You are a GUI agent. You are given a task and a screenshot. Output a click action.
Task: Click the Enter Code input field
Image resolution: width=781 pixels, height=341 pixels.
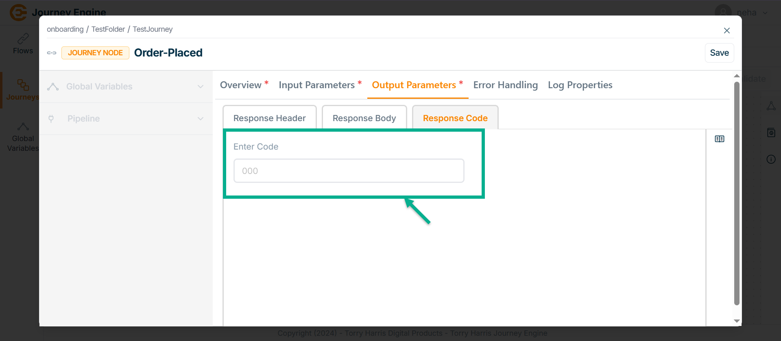point(349,171)
